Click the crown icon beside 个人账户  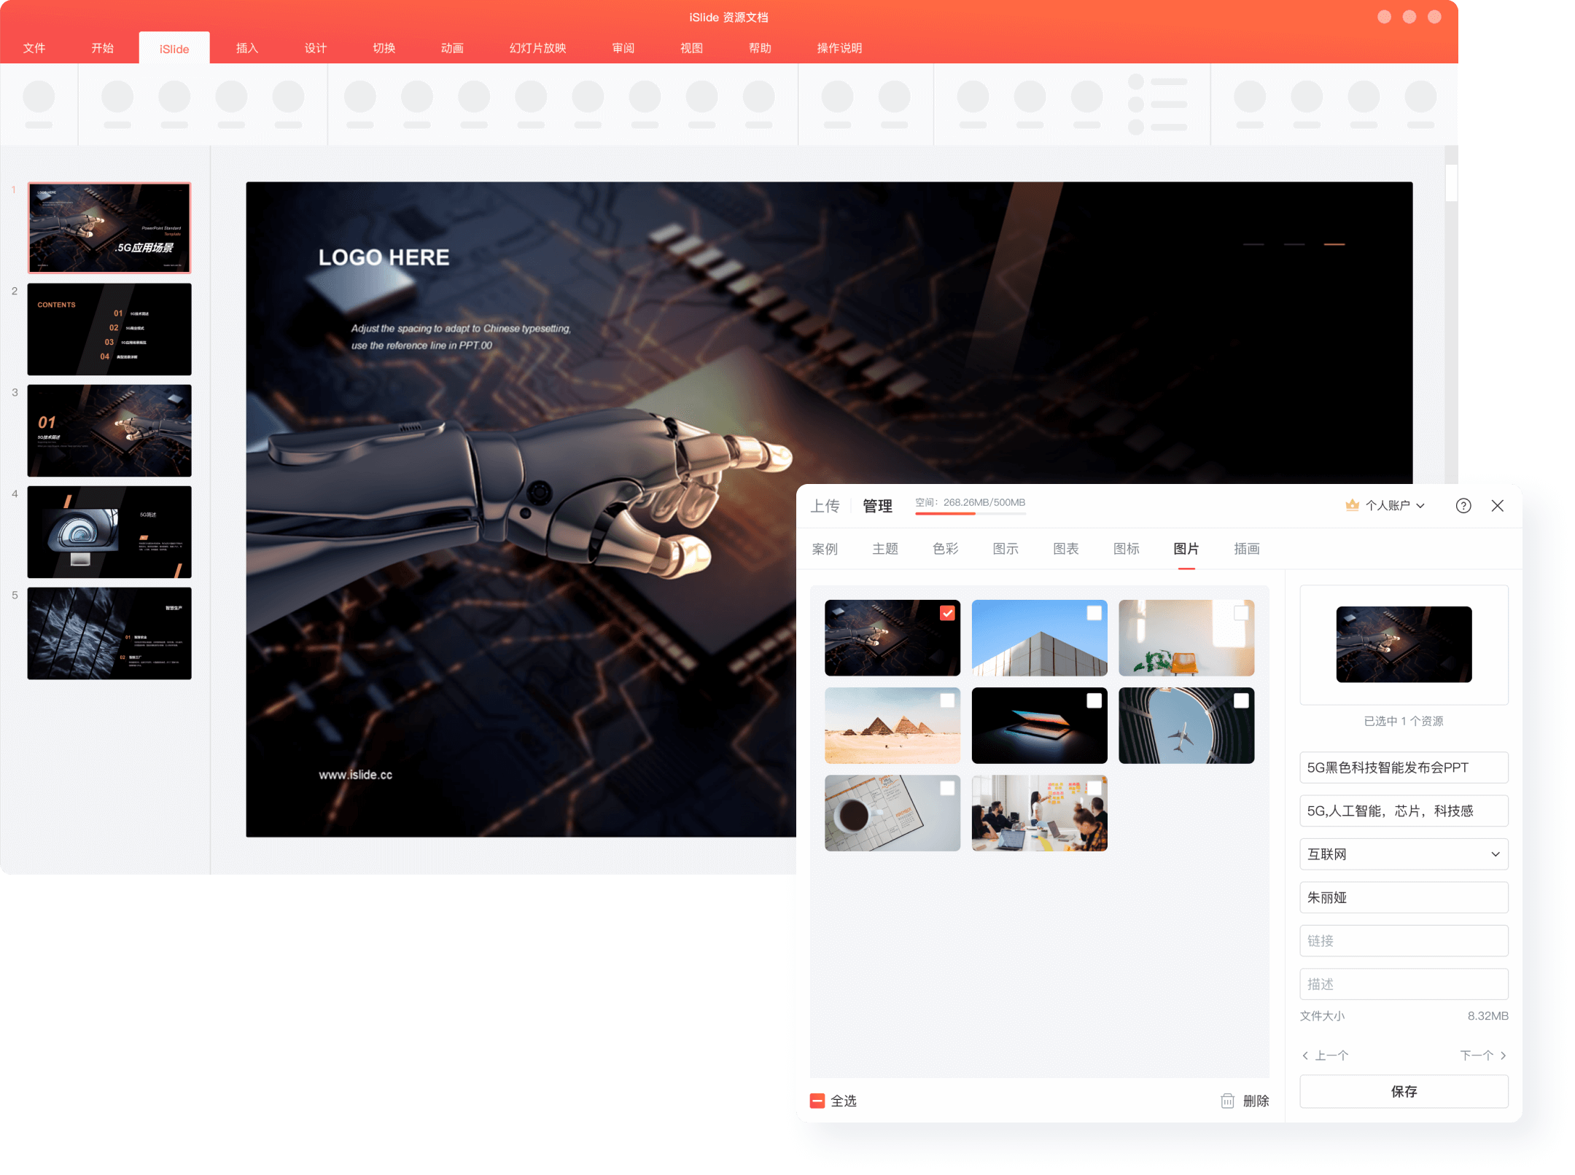[x=1352, y=505]
